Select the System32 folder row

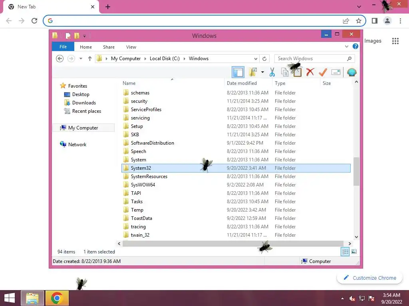point(236,168)
